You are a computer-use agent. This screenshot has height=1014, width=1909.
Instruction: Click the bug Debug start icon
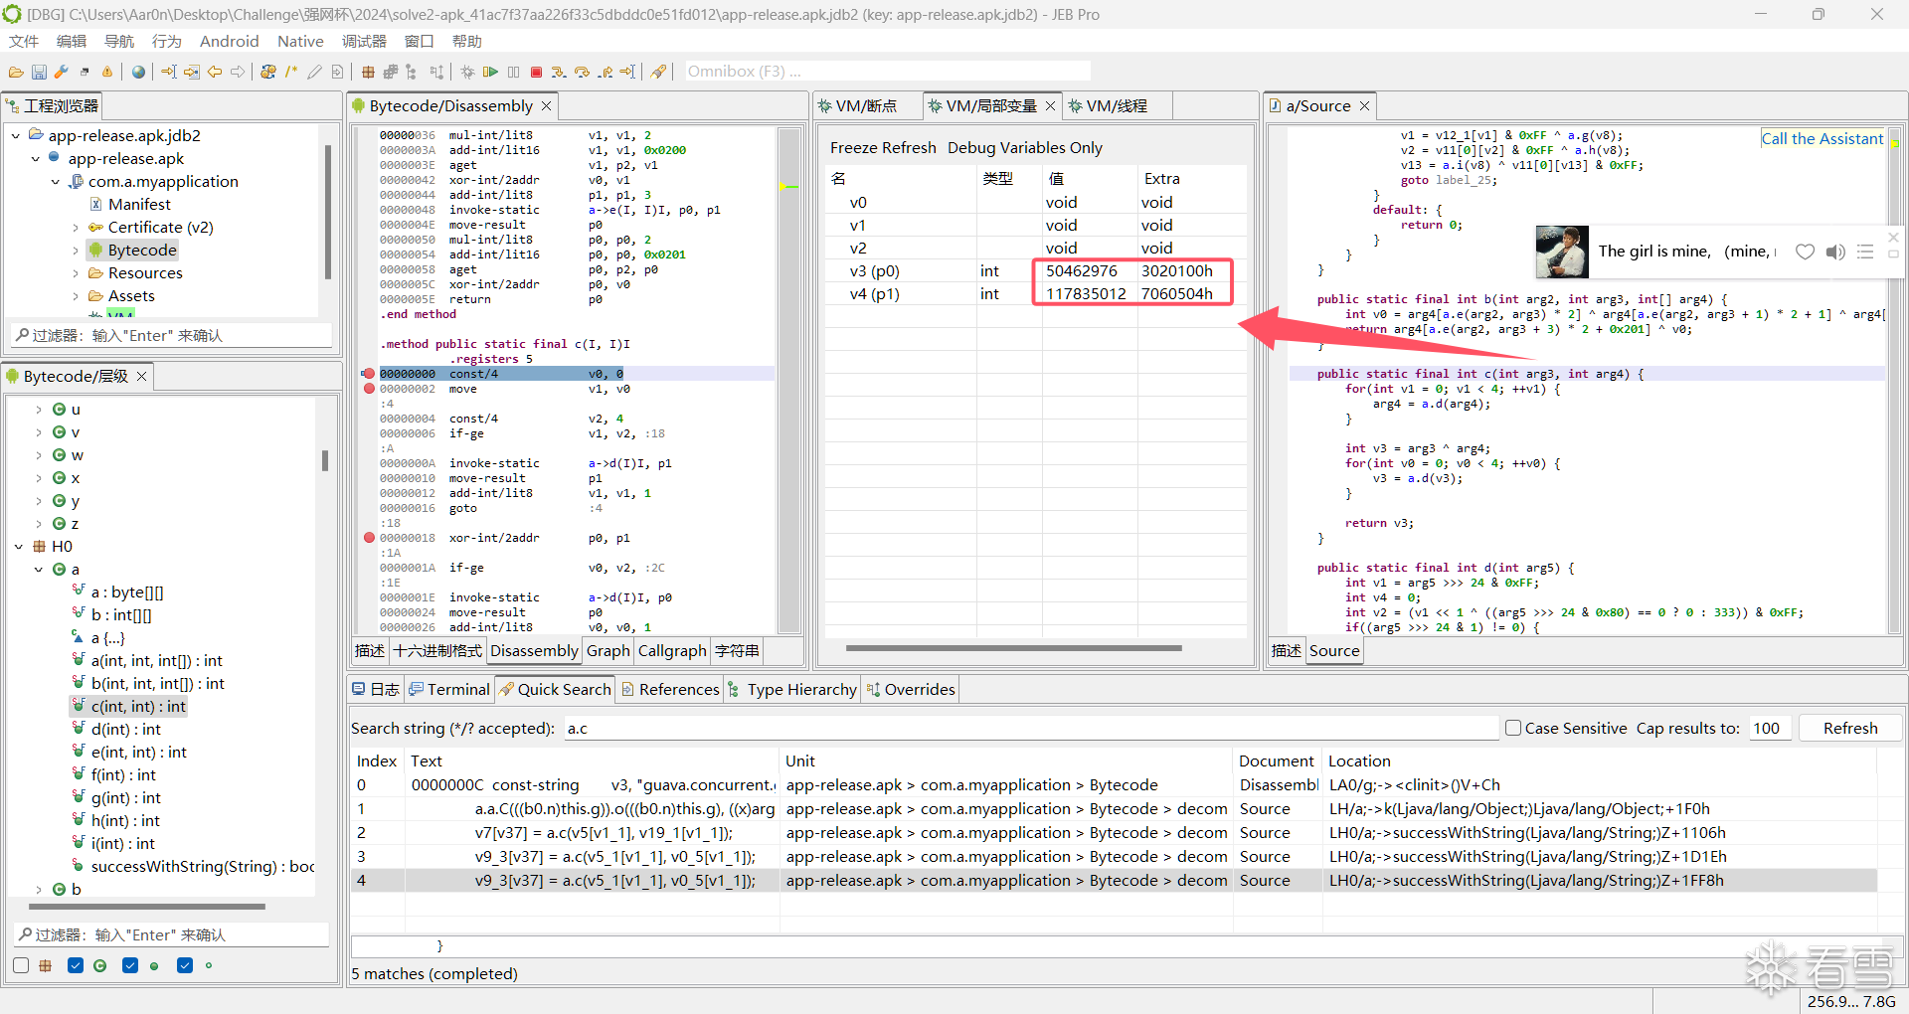467,72
